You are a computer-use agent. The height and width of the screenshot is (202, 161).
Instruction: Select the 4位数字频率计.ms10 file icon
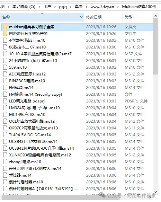(5, 40)
